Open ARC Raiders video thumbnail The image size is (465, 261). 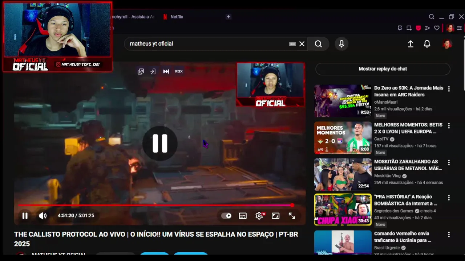343,101
